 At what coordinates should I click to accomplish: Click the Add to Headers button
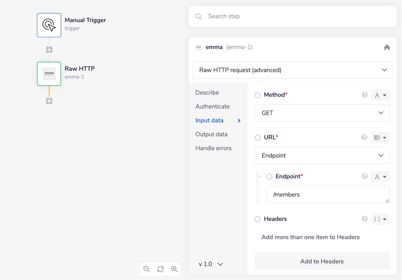pos(322,261)
